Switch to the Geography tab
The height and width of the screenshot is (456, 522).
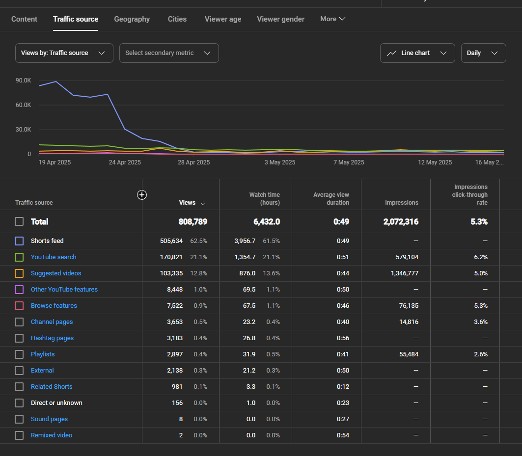click(132, 19)
